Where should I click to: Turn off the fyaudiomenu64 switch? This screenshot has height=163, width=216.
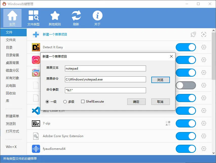pos(186,149)
